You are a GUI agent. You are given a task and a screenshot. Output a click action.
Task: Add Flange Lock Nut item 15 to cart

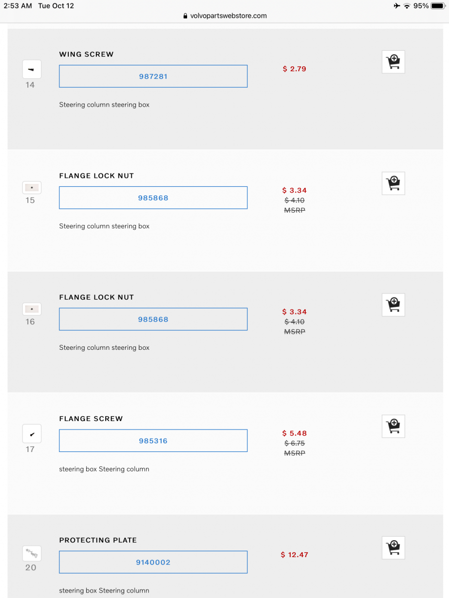tap(393, 183)
